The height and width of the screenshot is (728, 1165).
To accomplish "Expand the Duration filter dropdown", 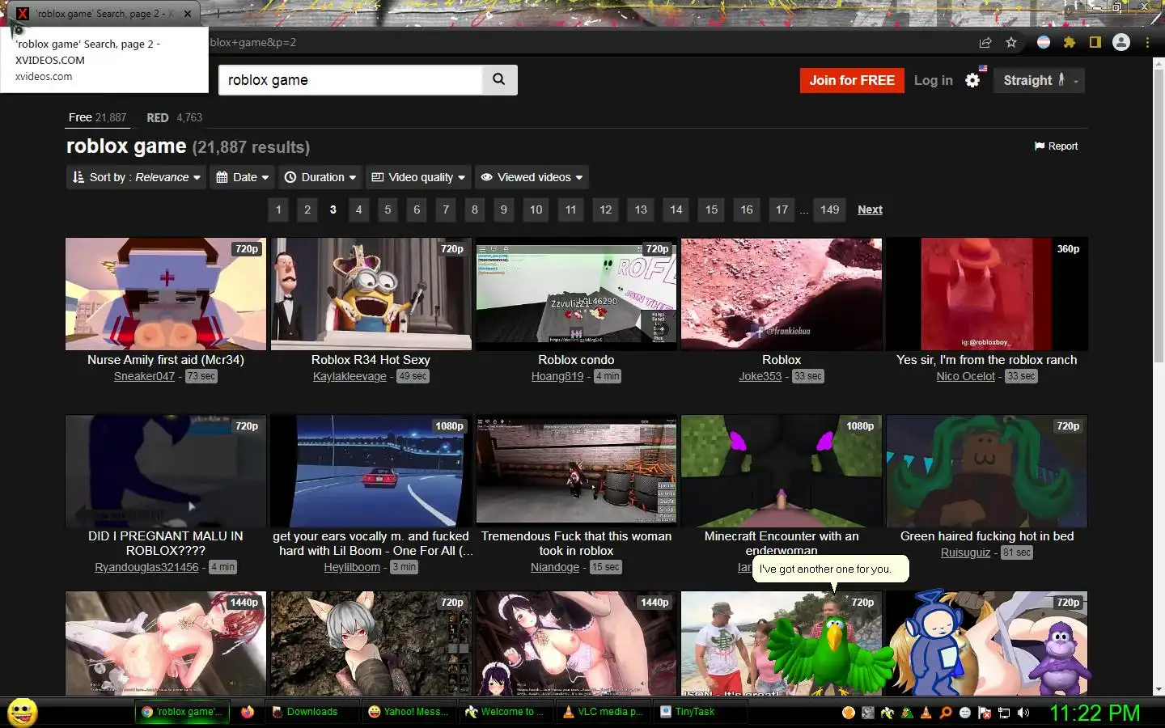I will 320,177.
